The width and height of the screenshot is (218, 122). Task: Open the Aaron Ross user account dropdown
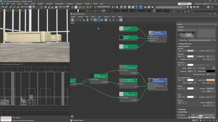click(x=185, y=4)
